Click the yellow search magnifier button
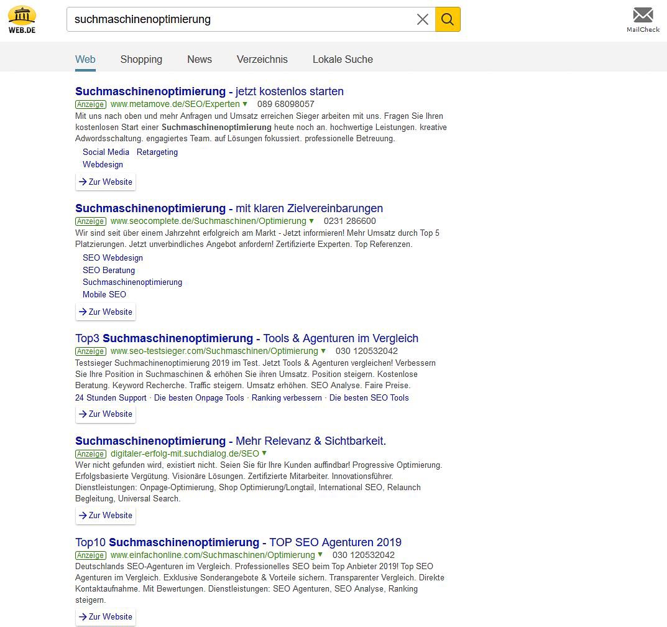 tap(448, 19)
